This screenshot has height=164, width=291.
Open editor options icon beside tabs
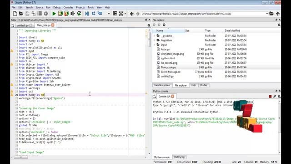pyautogui.click(x=149, y=26)
